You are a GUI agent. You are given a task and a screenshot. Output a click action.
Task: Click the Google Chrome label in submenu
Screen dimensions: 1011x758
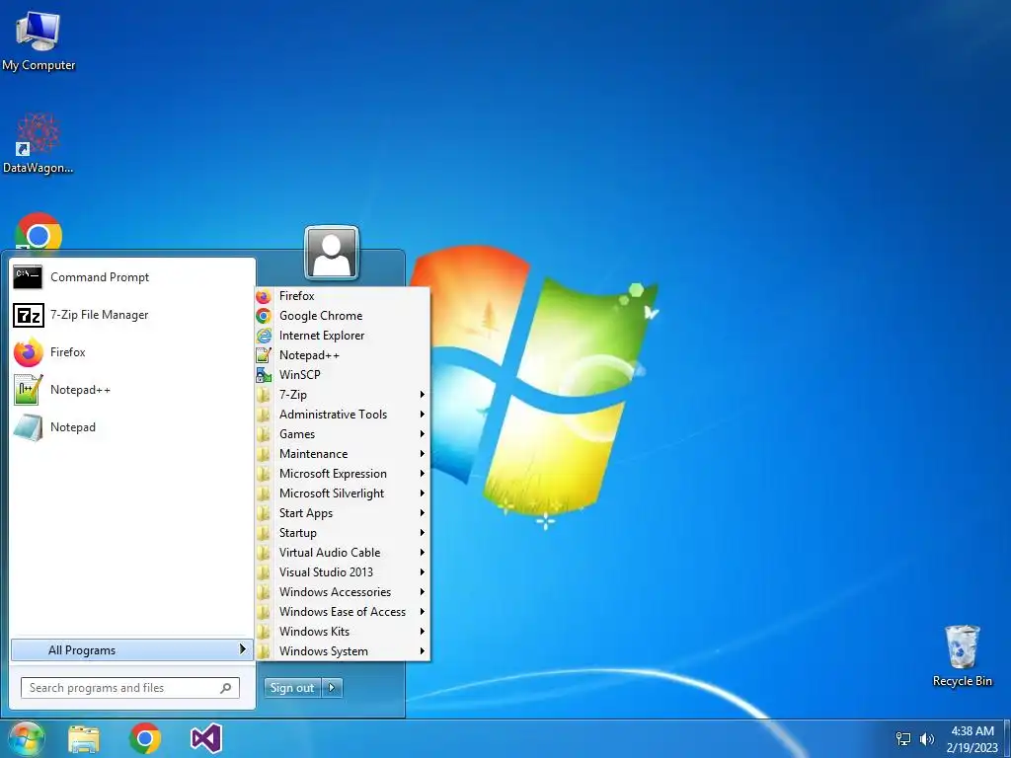321,316
